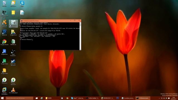The height and width of the screenshot is (100, 178).
Task: Launch the Google Chrome desktop shortcut
Action: pos(4,42)
